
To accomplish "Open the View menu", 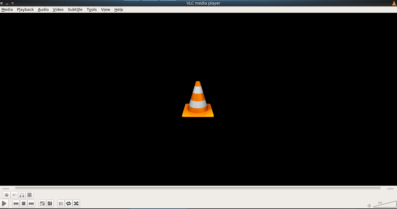I will (x=105, y=9).
